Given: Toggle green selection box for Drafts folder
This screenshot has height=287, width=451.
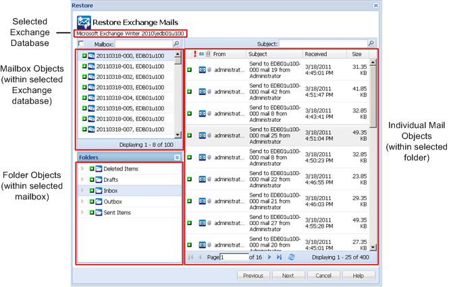Looking at the screenshot, I should pyautogui.click(x=91, y=180).
